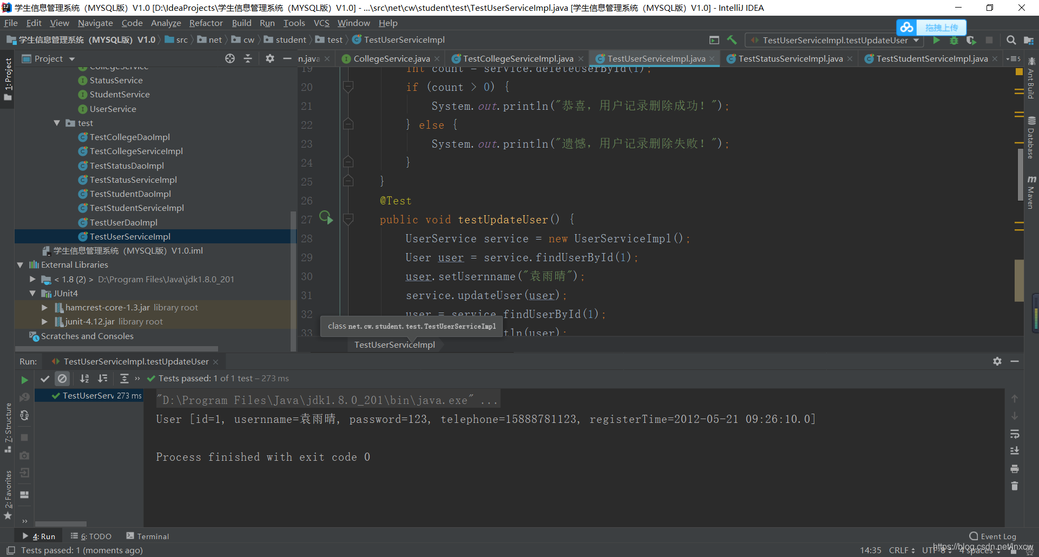The height and width of the screenshot is (557, 1039).
Task: Click the run gutter icon at line 27
Action: pyautogui.click(x=326, y=218)
